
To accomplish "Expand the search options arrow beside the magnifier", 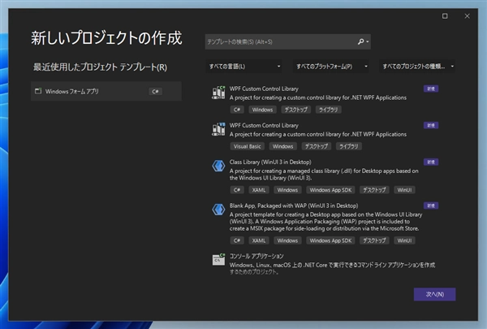I will pyautogui.click(x=368, y=41).
